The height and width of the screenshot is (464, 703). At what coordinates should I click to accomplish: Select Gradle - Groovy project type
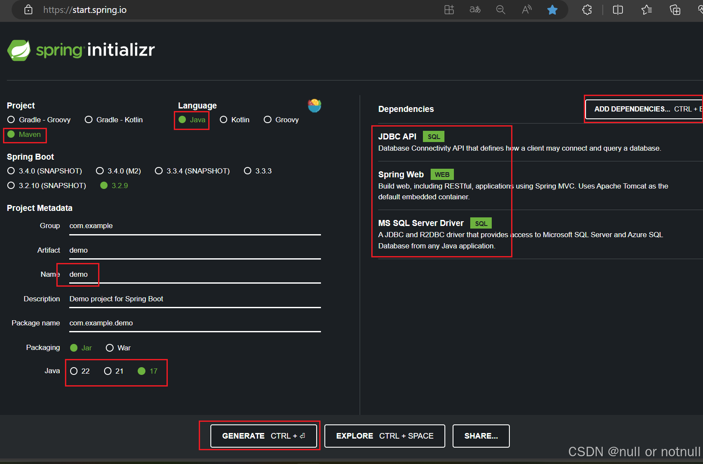click(39, 120)
